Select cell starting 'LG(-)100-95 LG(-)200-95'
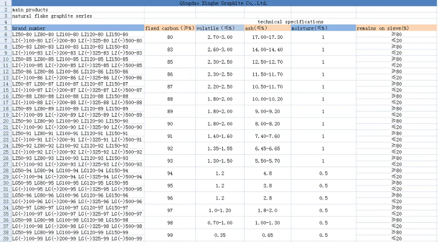Screen dimensions: 438x242 pyautogui.click(x=78, y=189)
